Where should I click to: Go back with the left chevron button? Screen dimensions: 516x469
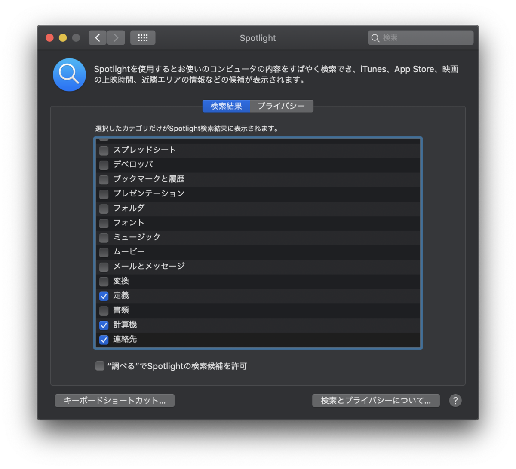pyautogui.click(x=98, y=38)
